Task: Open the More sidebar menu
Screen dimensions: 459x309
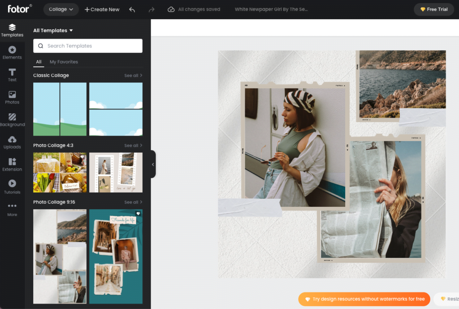Action: click(x=12, y=209)
